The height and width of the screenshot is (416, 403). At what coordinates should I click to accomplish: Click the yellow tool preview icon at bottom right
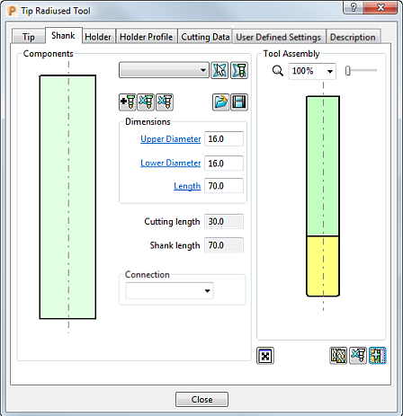tap(338, 356)
